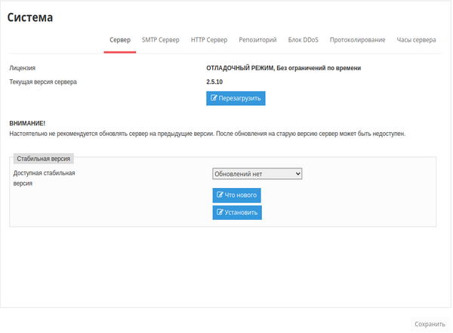The image size is (453, 333).
Task: Click the ВНИМАНИЕ warning heading
Action: tap(27, 122)
